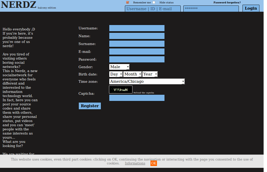Click the captcha image

coord(120,89)
